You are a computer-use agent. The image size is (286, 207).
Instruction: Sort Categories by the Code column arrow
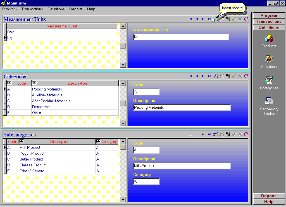click(9, 83)
